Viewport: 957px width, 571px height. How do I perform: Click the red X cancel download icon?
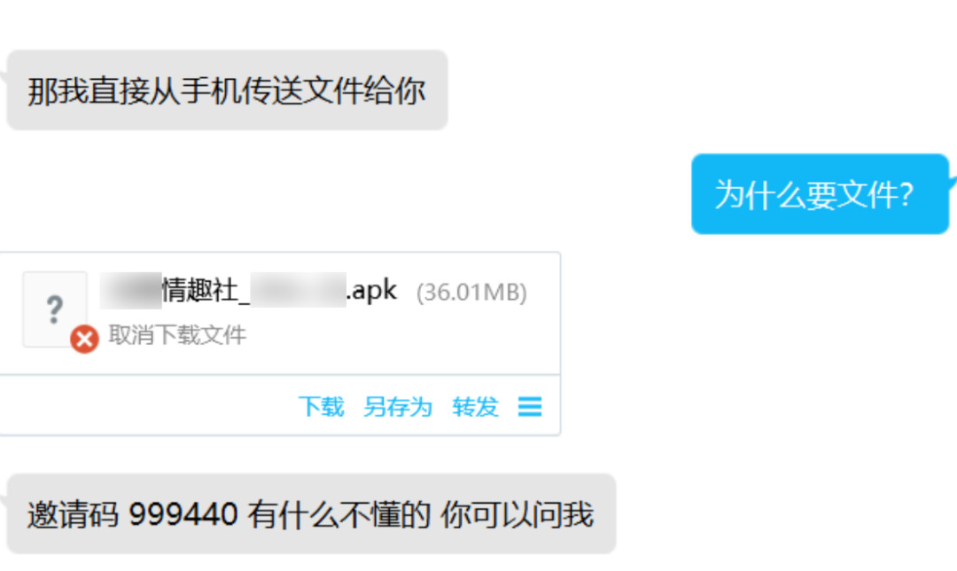pyautogui.click(x=84, y=339)
